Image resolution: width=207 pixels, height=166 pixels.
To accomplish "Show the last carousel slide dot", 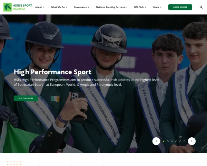I will (185, 141).
